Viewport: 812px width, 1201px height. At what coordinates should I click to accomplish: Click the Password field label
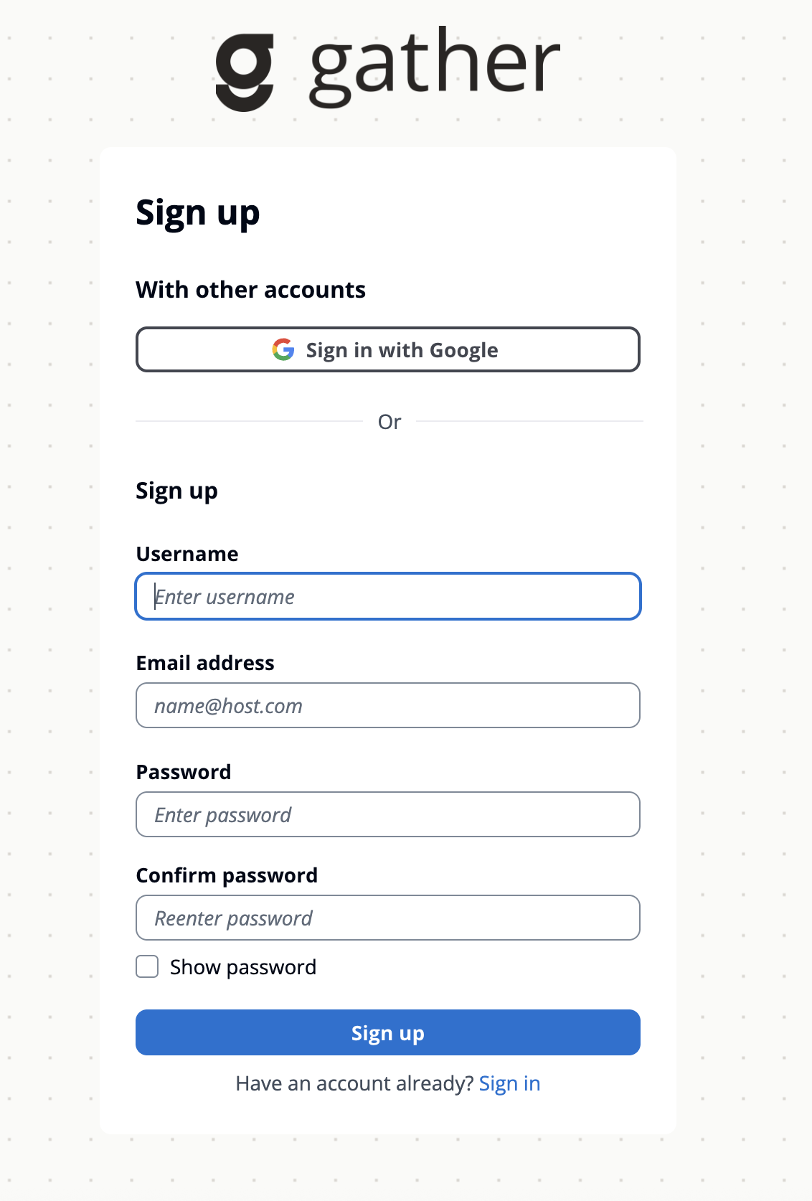[184, 772]
